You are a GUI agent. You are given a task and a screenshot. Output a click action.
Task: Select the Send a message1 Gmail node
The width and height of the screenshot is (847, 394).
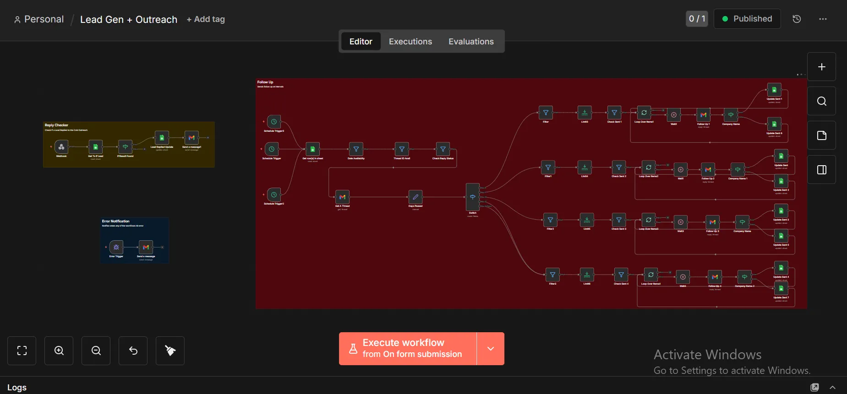pos(191,138)
